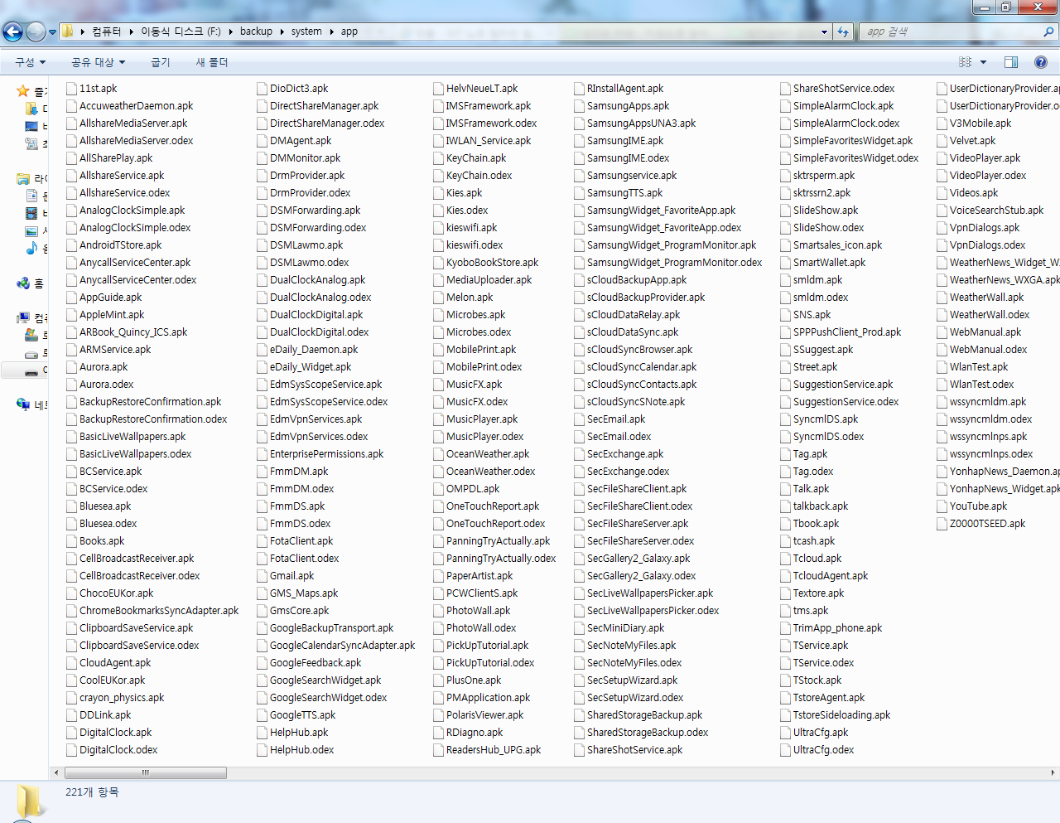
Task: Click the system folder in breadcrumb path
Action: point(306,31)
